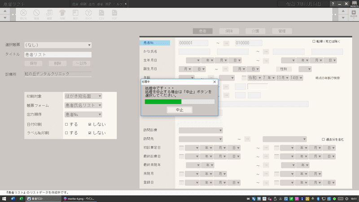359x202 pixels.
Task: Click the Bluetooth tray icon
Action: (x=318, y=199)
